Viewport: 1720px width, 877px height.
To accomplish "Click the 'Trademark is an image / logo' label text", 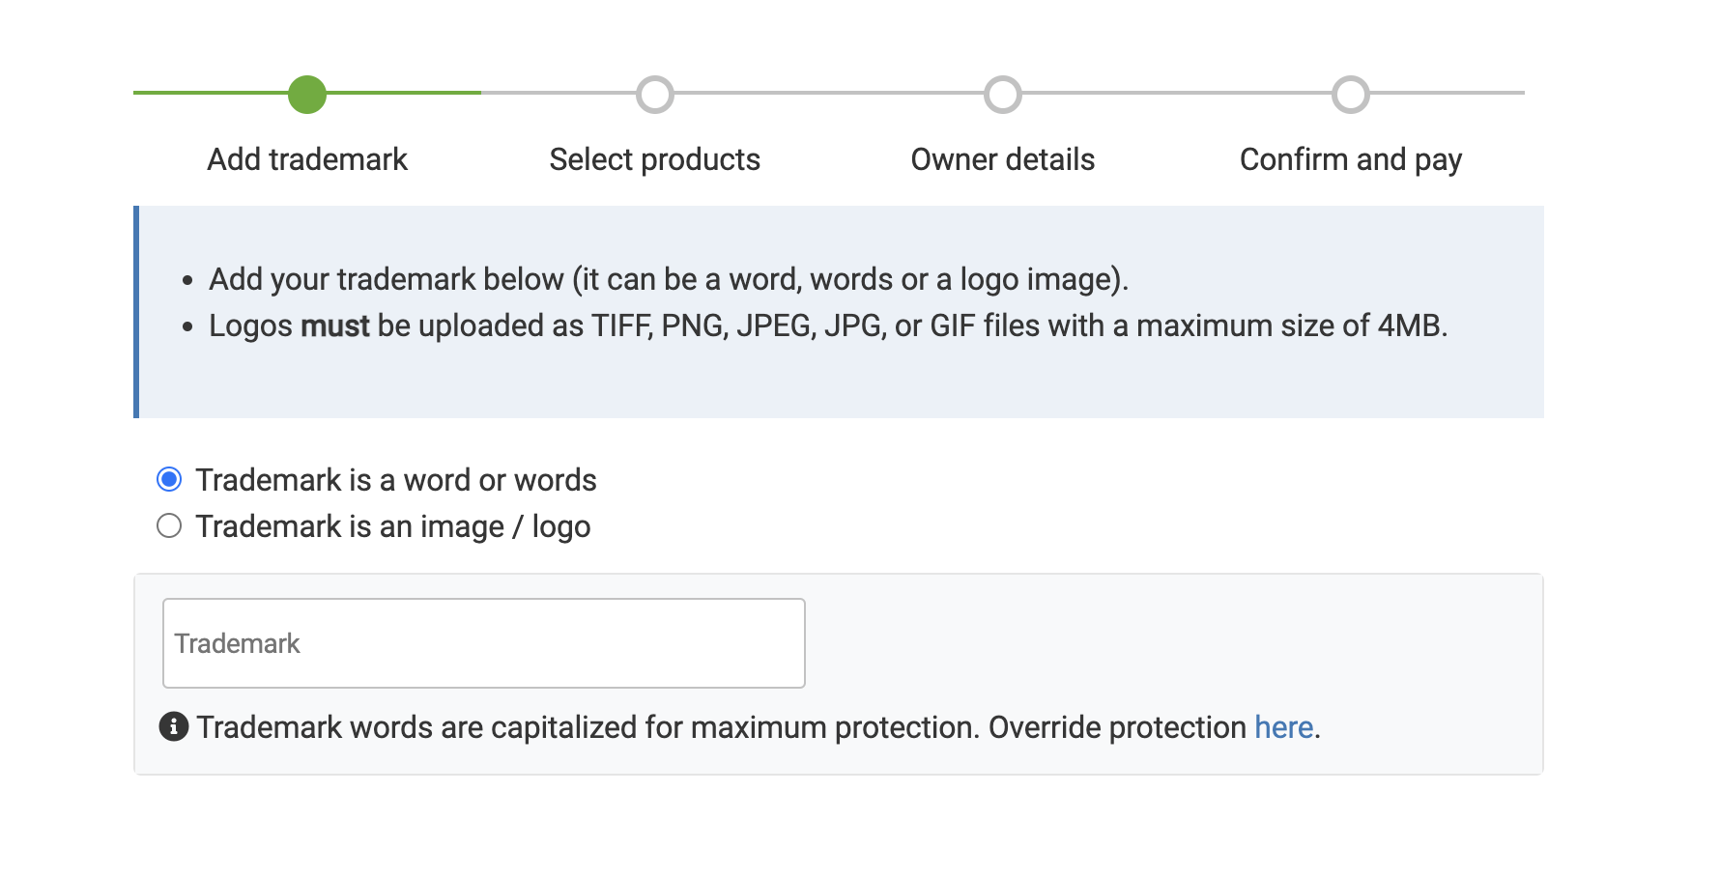I will (x=392, y=526).
